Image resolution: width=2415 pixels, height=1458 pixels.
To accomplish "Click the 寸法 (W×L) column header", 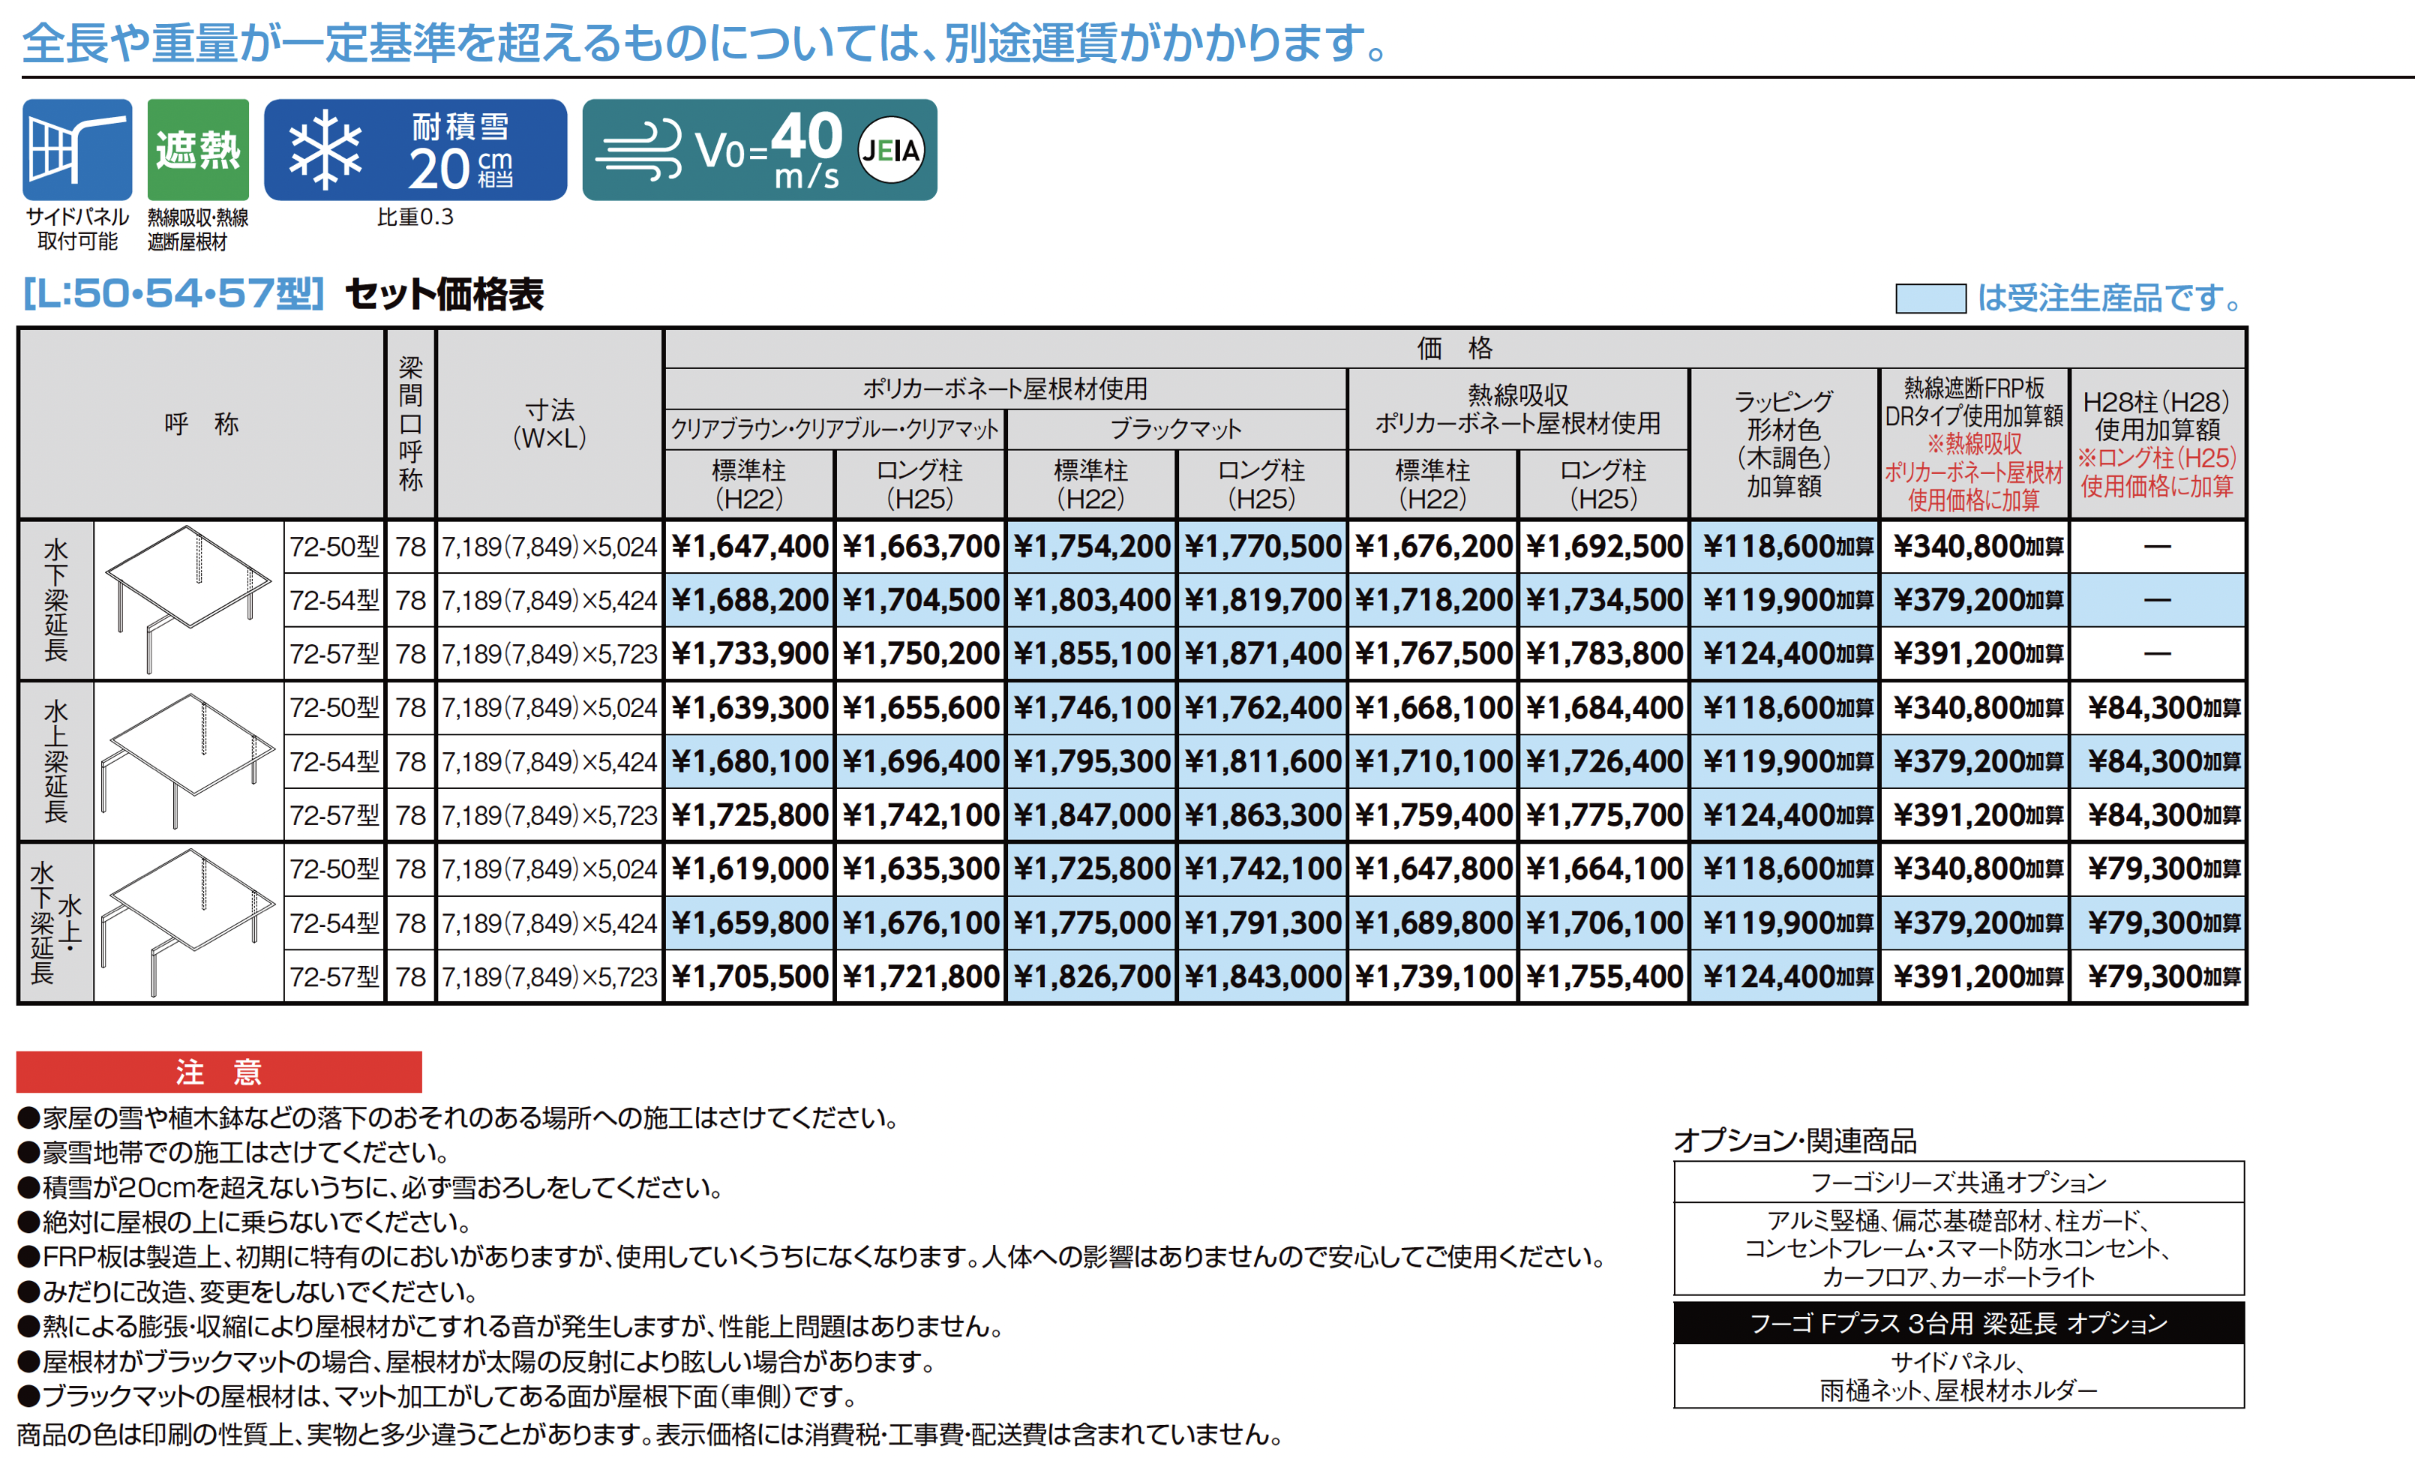I will [x=549, y=423].
